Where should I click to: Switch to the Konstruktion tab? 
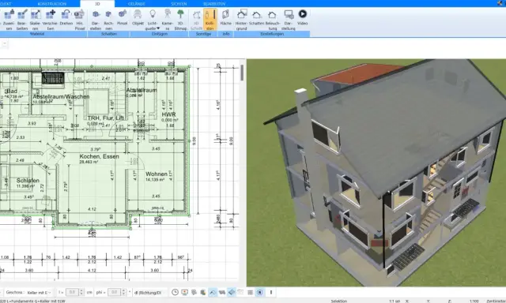pos(52,3)
